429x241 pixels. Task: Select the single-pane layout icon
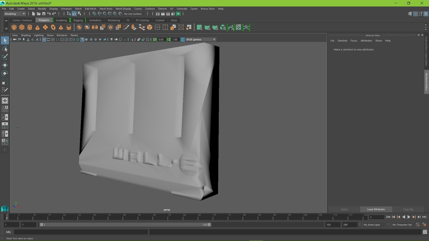click(x=5, y=101)
